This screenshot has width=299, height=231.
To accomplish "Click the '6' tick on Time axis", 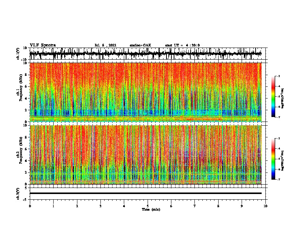I will 171,206.
